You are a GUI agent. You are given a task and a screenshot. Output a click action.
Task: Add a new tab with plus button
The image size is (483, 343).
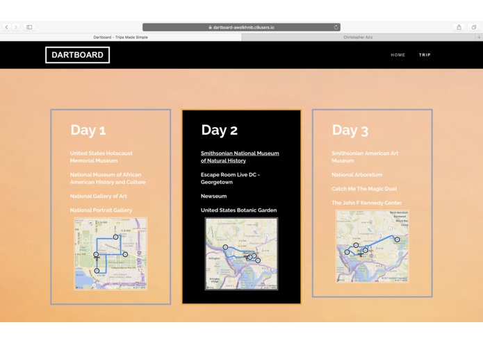tap(479, 37)
